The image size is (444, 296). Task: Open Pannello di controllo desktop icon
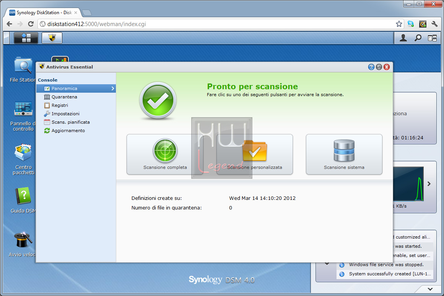click(23, 116)
